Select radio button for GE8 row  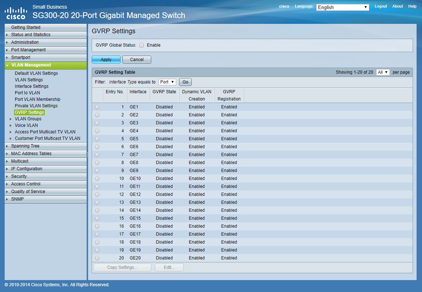pos(97,163)
